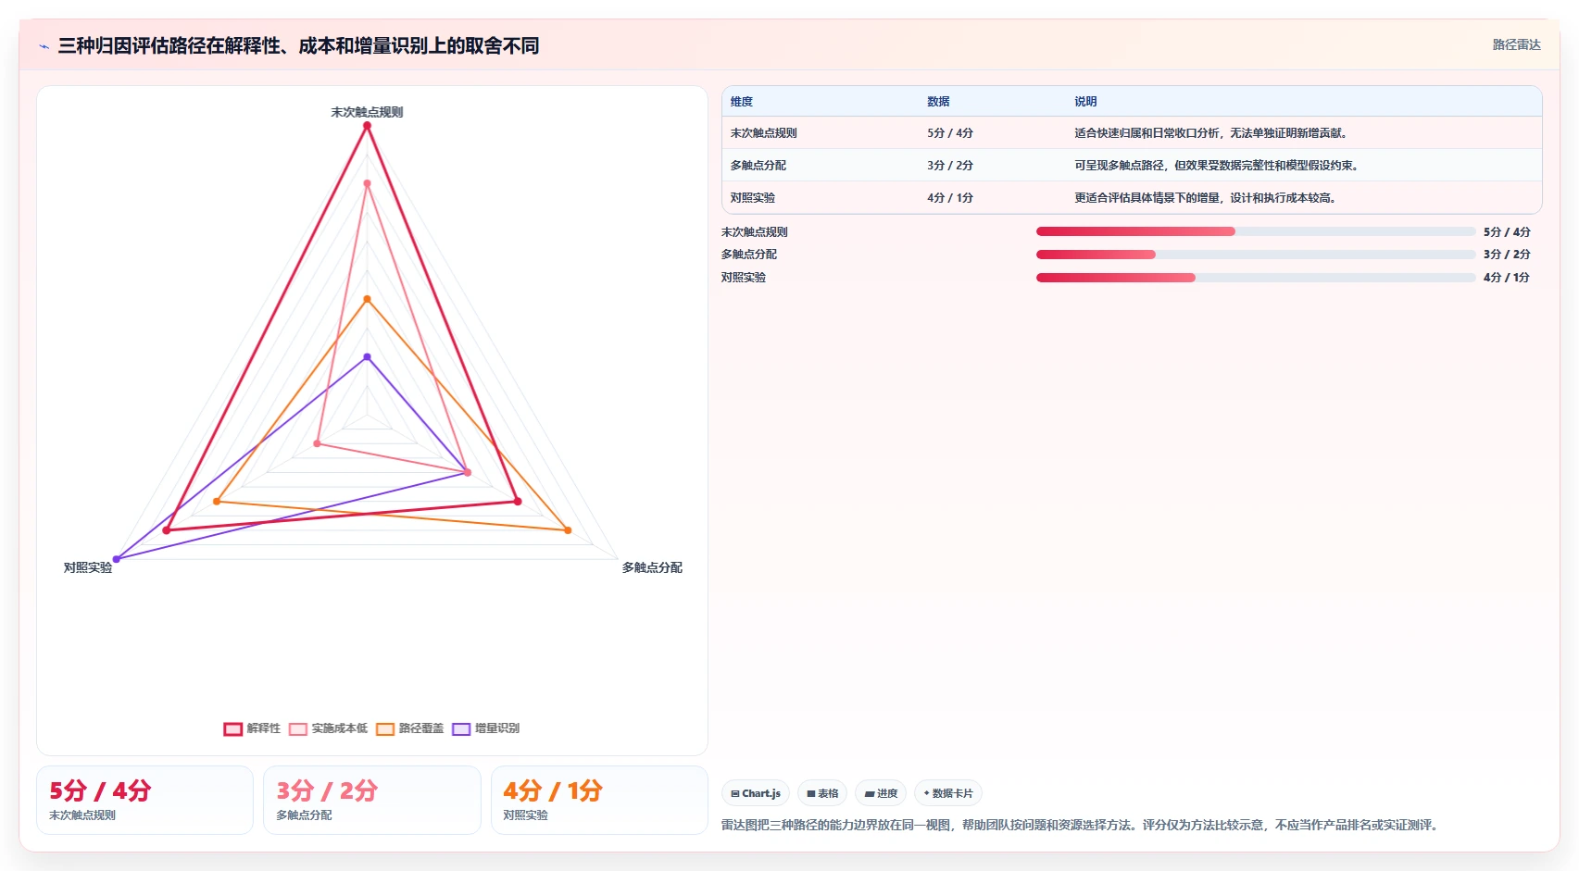
Task: Click the radar axis label 对照实验
Action: click(88, 567)
